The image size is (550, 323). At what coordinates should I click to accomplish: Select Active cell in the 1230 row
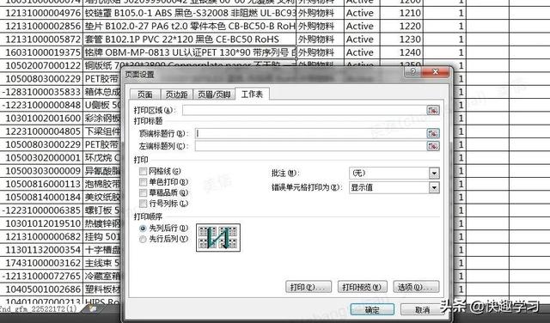[x=362, y=40]
